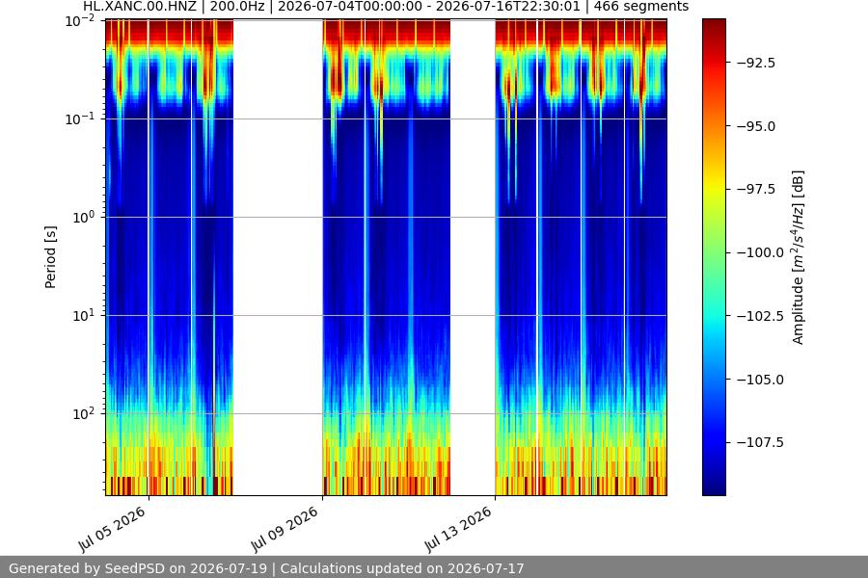868x578 pixels.
Task: Click the white data gap before Jul 09
Action: point(278,257)
